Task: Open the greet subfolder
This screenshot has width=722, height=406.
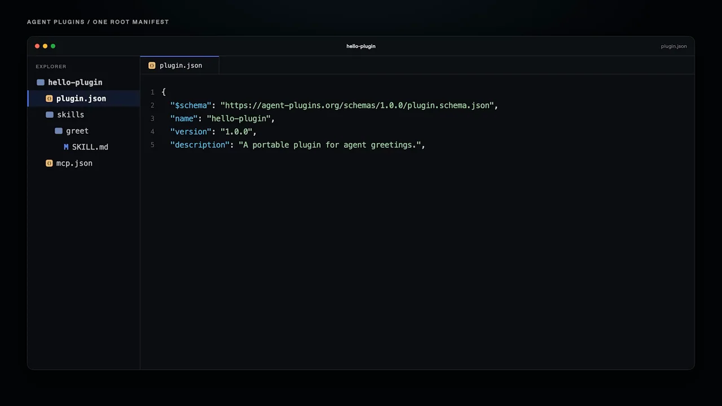Action: click(x=83, y=131)
